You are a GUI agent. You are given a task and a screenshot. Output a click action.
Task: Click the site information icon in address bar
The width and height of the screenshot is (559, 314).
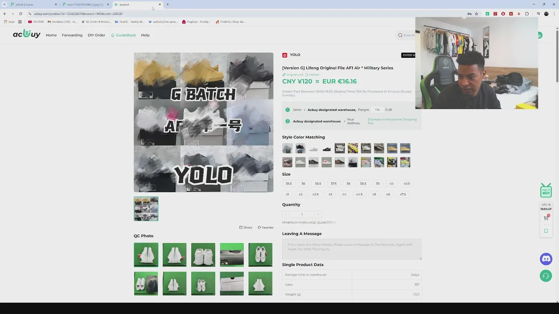[x=30, y=14]
